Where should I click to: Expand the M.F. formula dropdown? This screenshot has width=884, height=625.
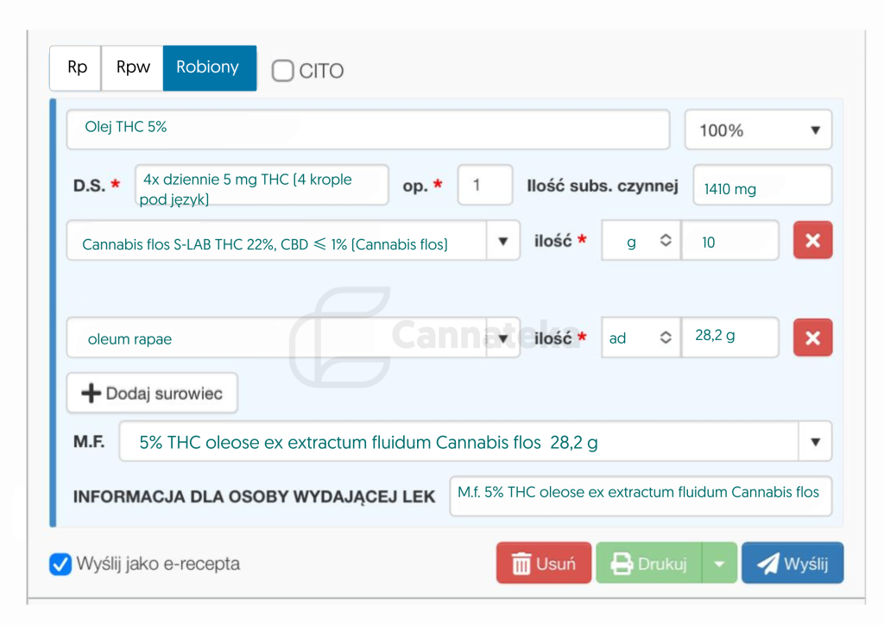tap(814, 441)
